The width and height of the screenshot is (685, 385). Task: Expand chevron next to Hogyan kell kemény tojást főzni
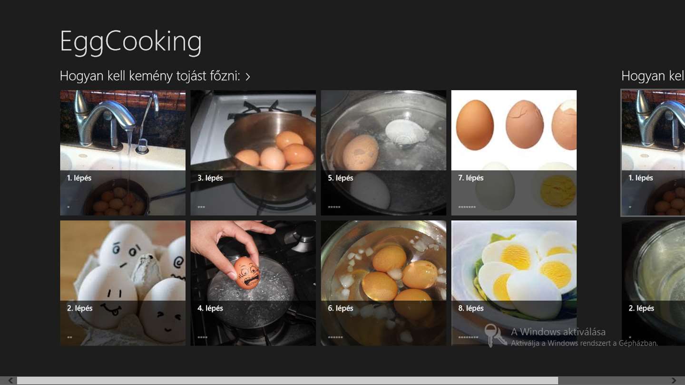pos(248,77)
